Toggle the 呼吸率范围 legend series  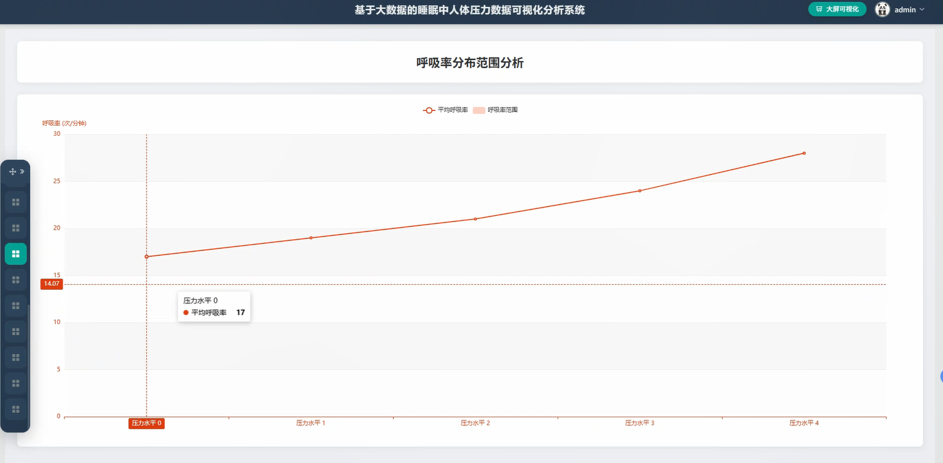pos(495,110)
